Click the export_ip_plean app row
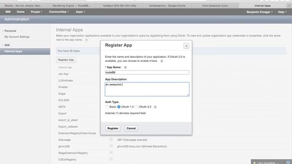292x164 pixels. (68, 120)
